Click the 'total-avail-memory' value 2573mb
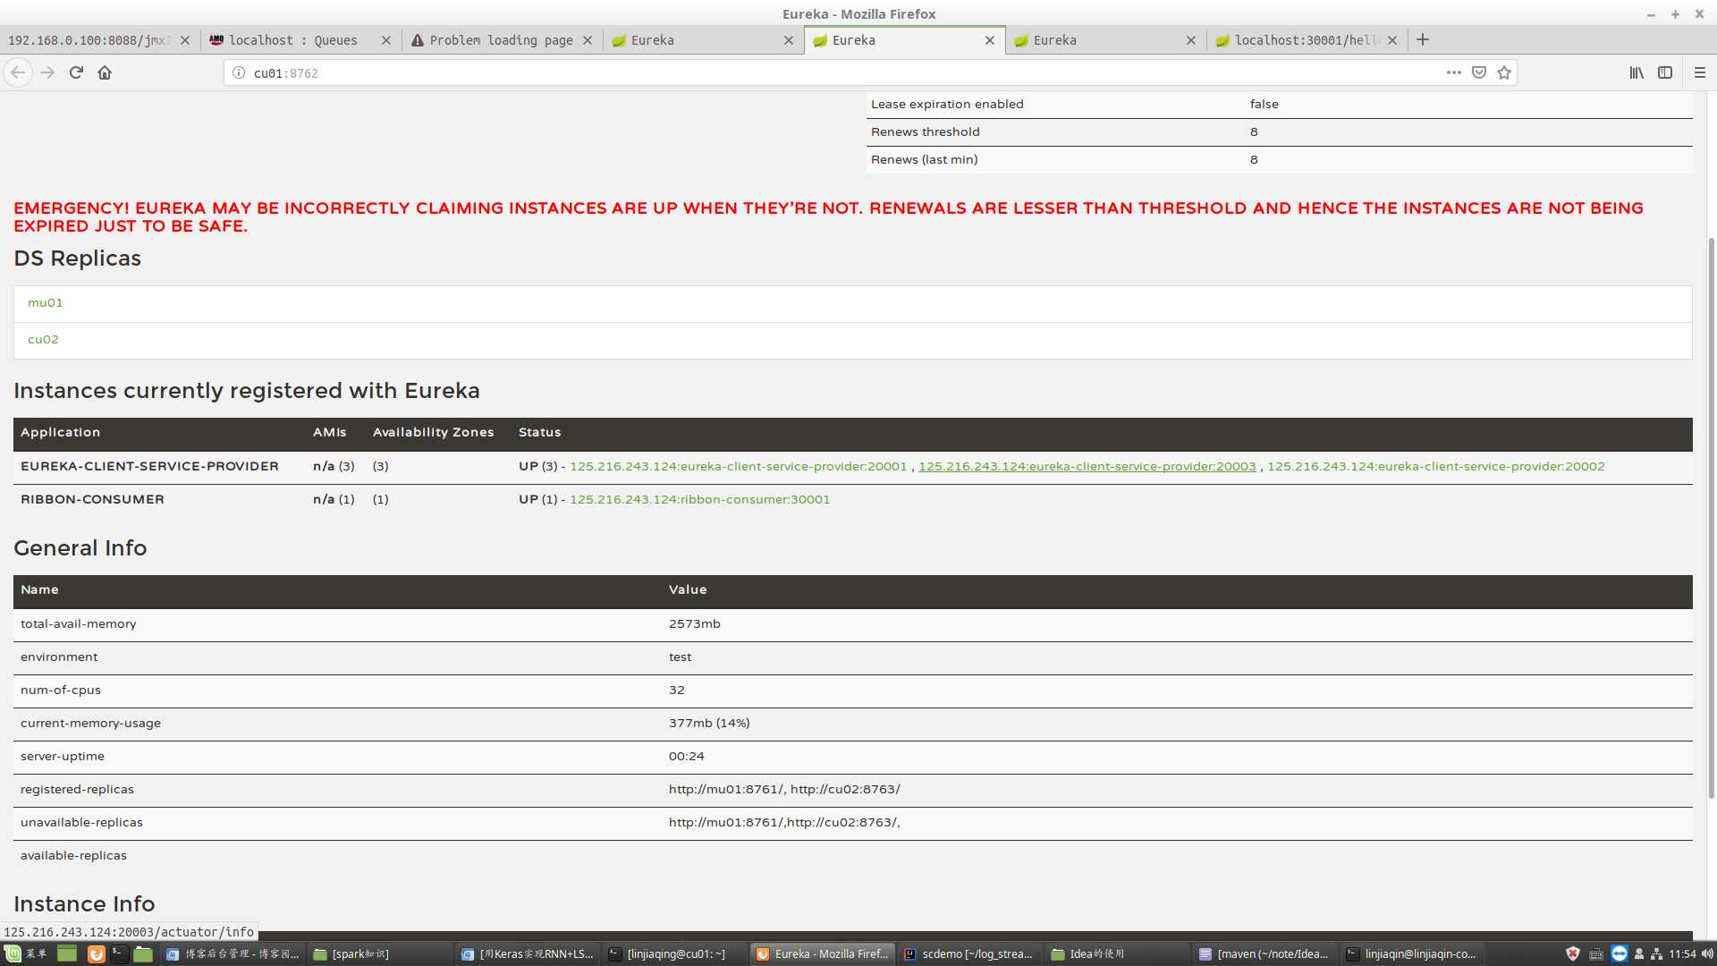 pos(695,624)
